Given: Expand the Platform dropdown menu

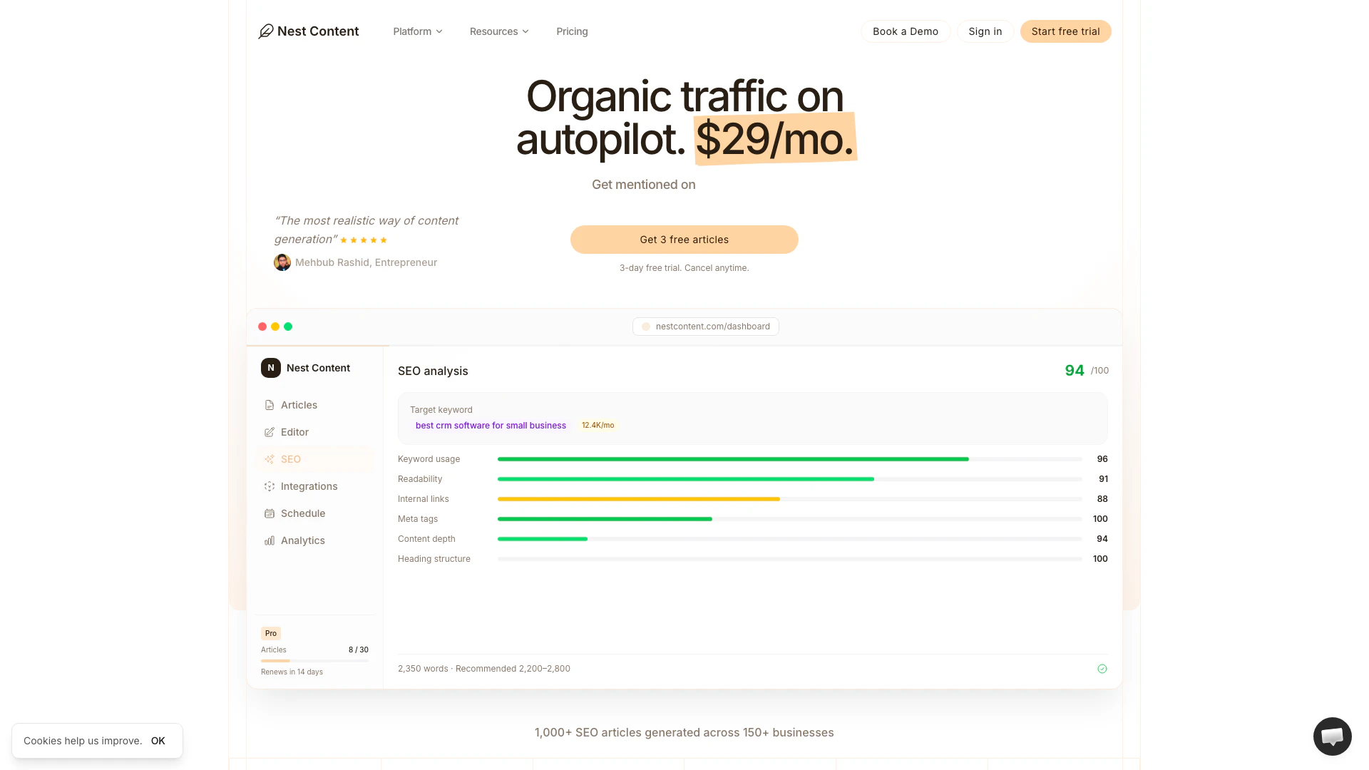Looking at the screenshot, I should [418, 31].
